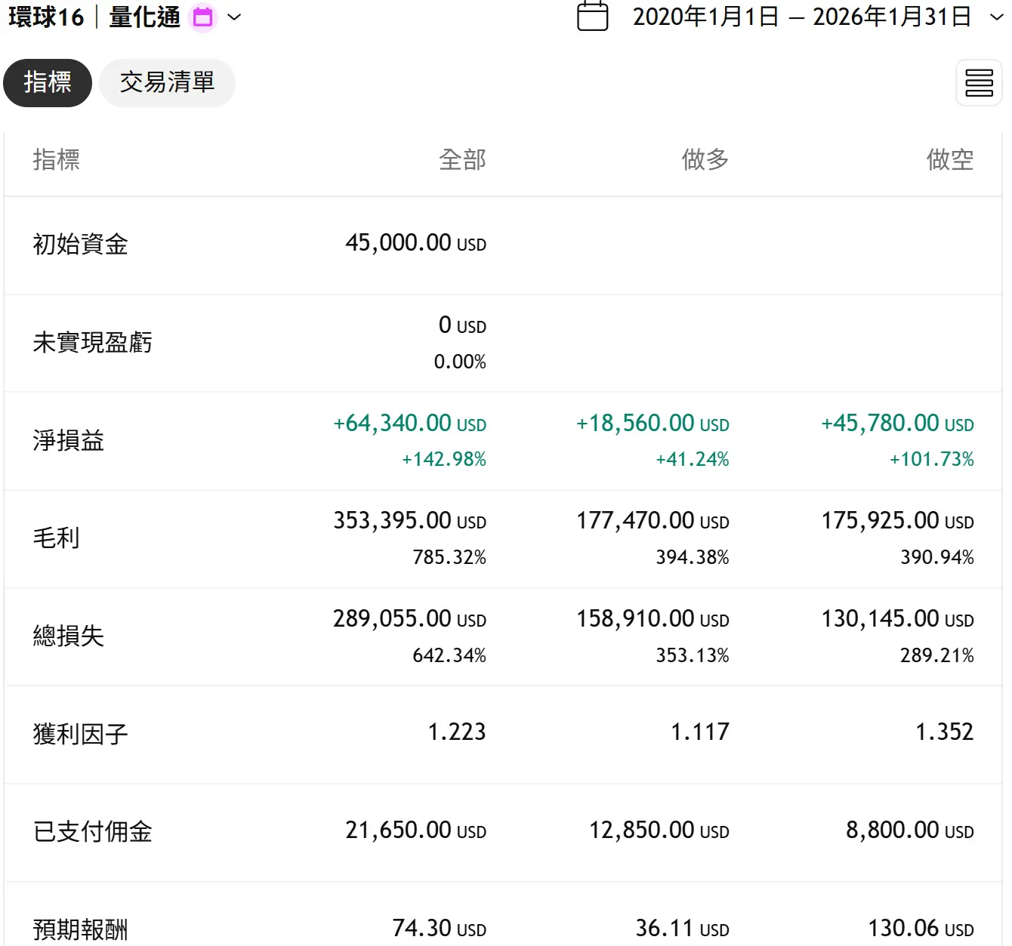The image size is (1012, 946).
Task: Click the 1.352 short profit factor value
Action: point(944,732)
